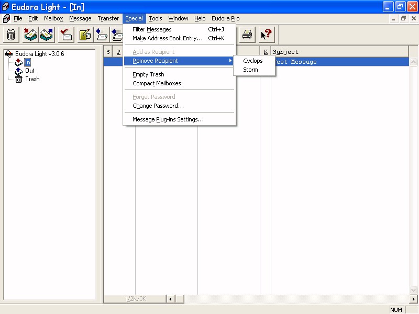Click the Eudora icon in the title bar

coord(5,7)
